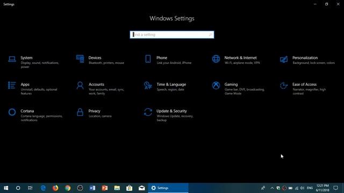Launch Microsoft Edge from taskbar
This screenshot has width=344, height=193.
tap(43, 188)
